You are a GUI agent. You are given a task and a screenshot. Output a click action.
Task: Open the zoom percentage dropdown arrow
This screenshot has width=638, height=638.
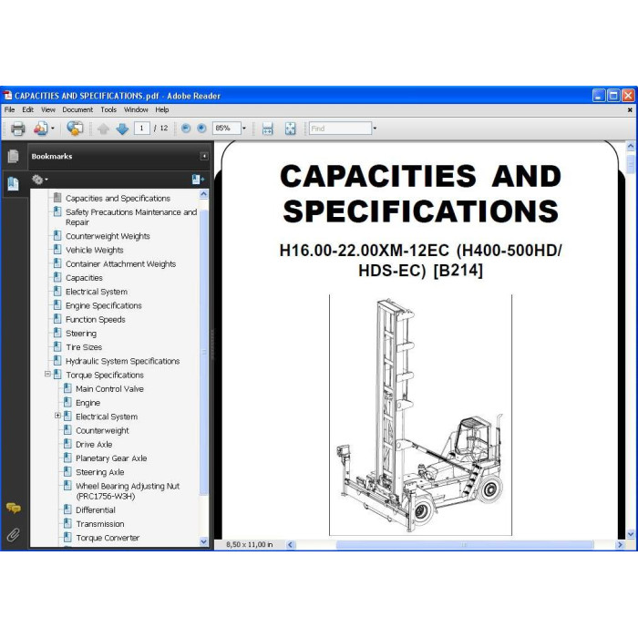pyautogui.click(x=244, y=129)
